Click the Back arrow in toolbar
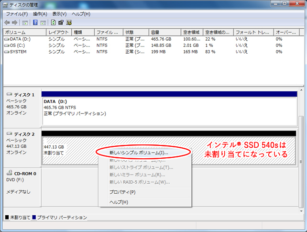This screenshot has height=232, width=307. click(x=7, y=22)
